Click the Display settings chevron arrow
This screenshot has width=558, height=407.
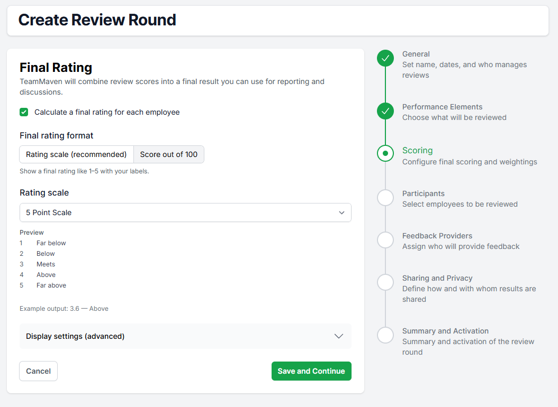pos(339,336)
